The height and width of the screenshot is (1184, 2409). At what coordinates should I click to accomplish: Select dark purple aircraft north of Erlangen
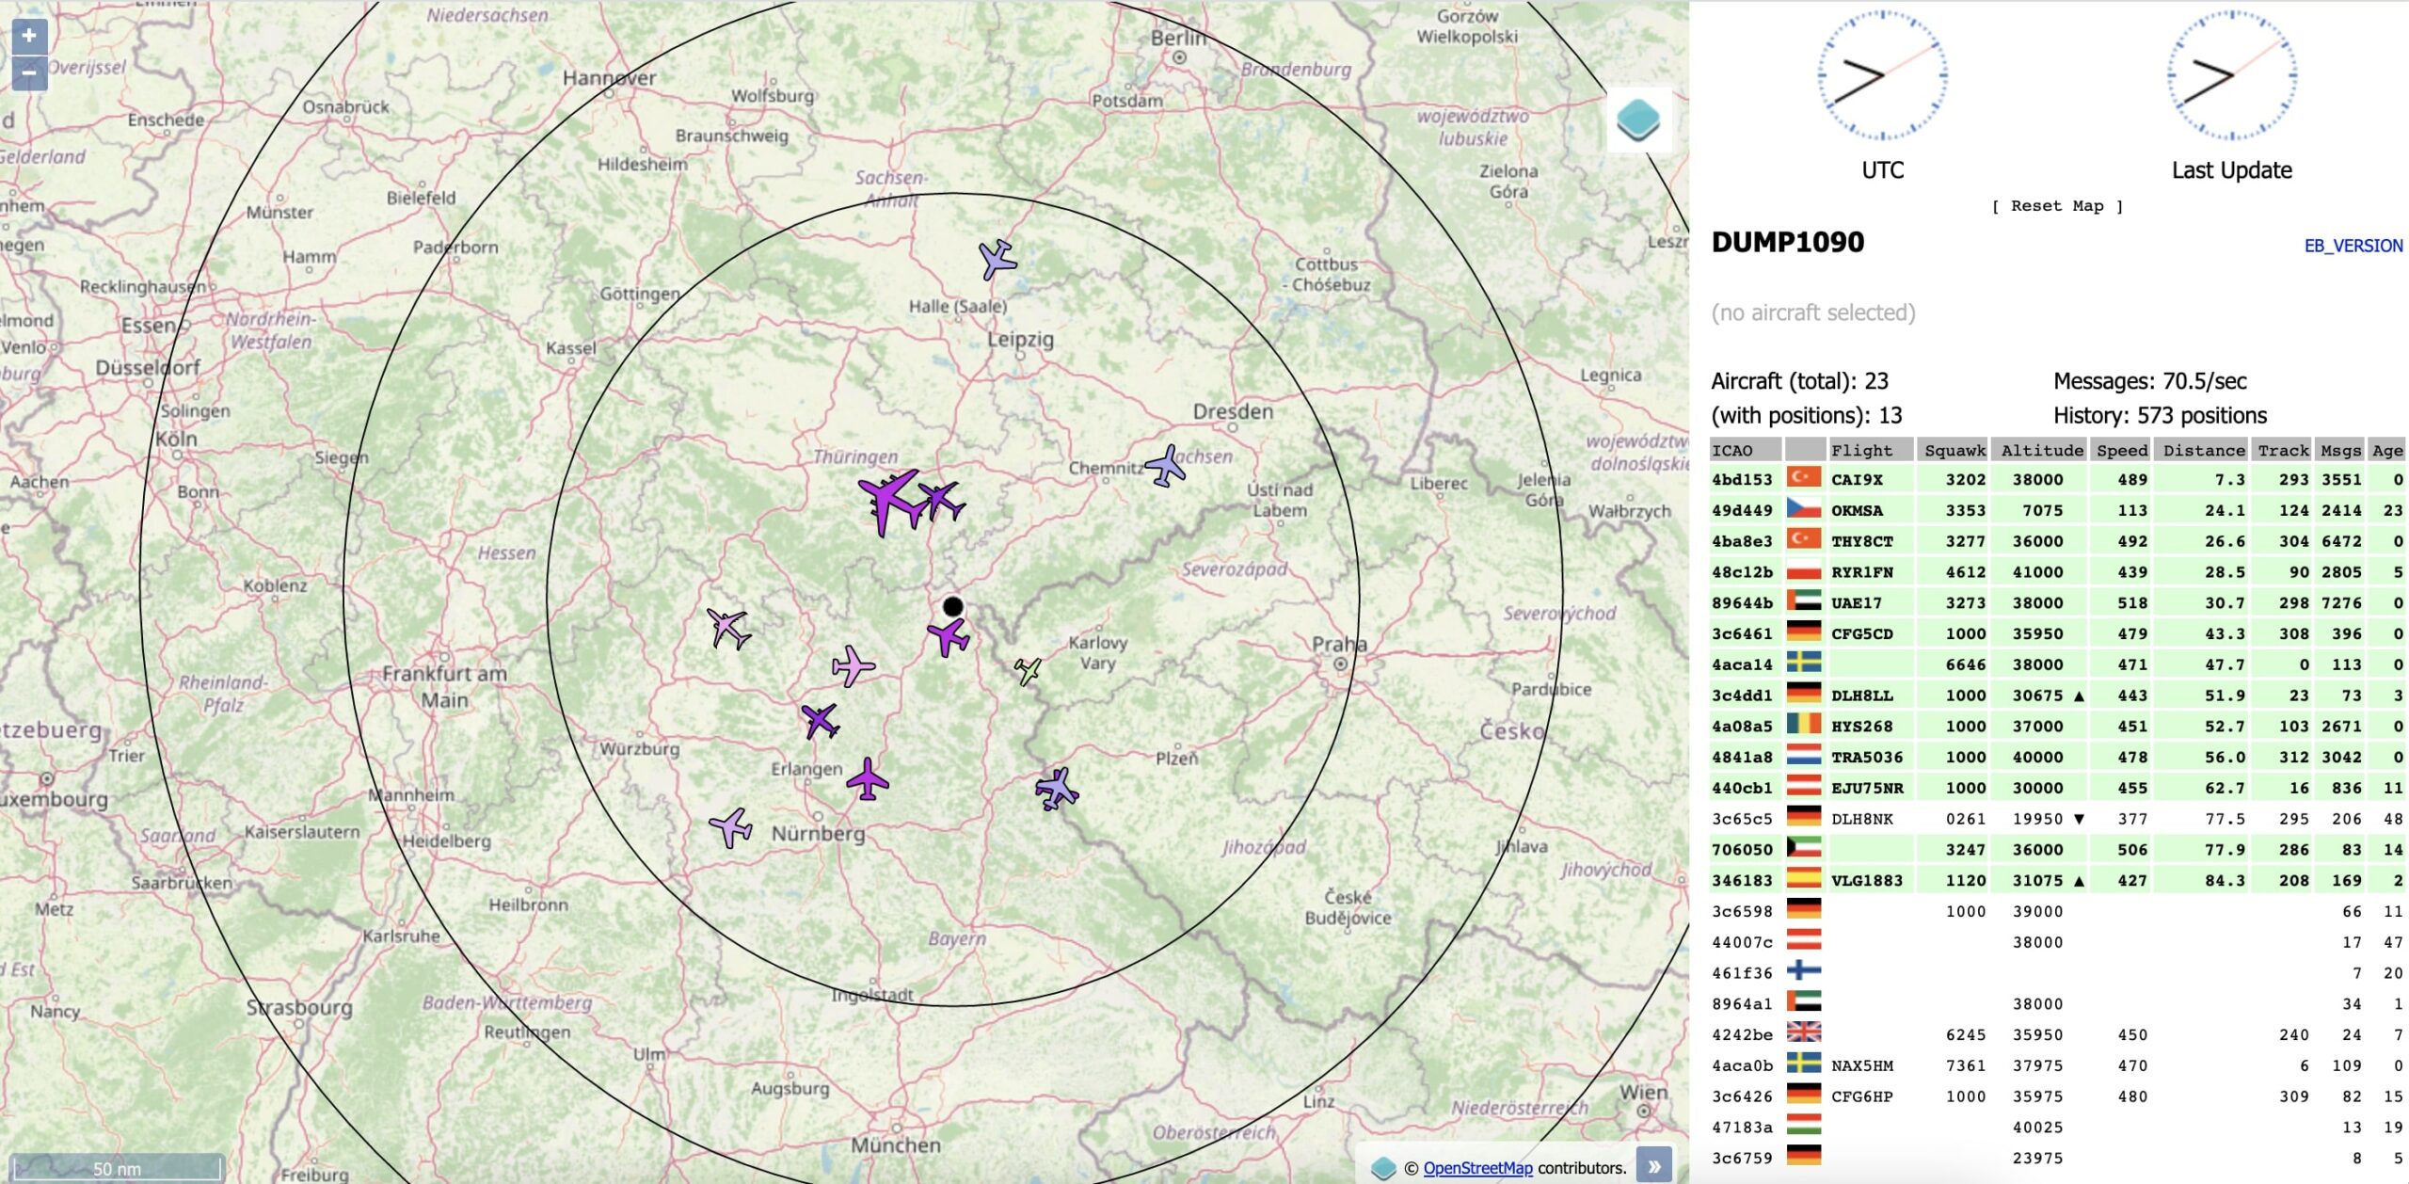point(820,721)
